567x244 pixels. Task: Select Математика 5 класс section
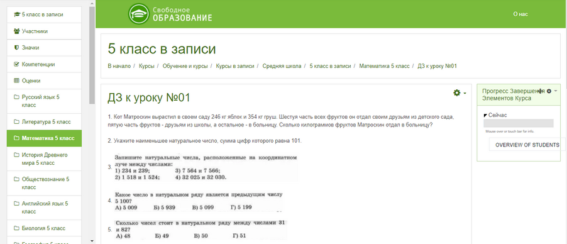coord(44,138)
